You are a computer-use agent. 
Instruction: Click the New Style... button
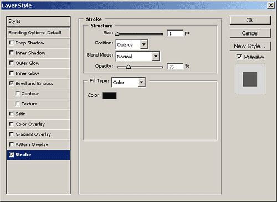[x=250, y=46]
